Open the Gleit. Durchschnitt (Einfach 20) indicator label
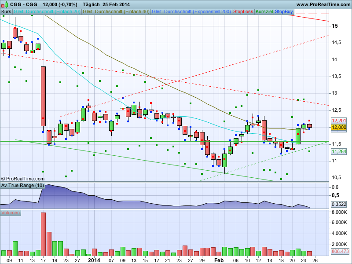352x264 pixels. pos(47,11)
